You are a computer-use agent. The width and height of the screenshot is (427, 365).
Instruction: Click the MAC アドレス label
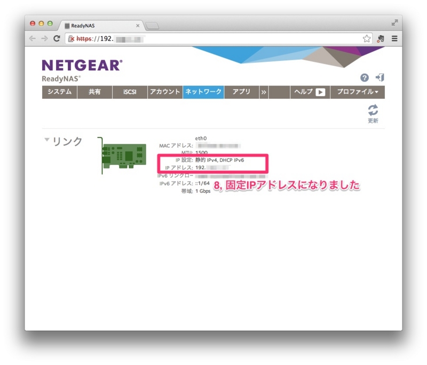pos(176,146)
